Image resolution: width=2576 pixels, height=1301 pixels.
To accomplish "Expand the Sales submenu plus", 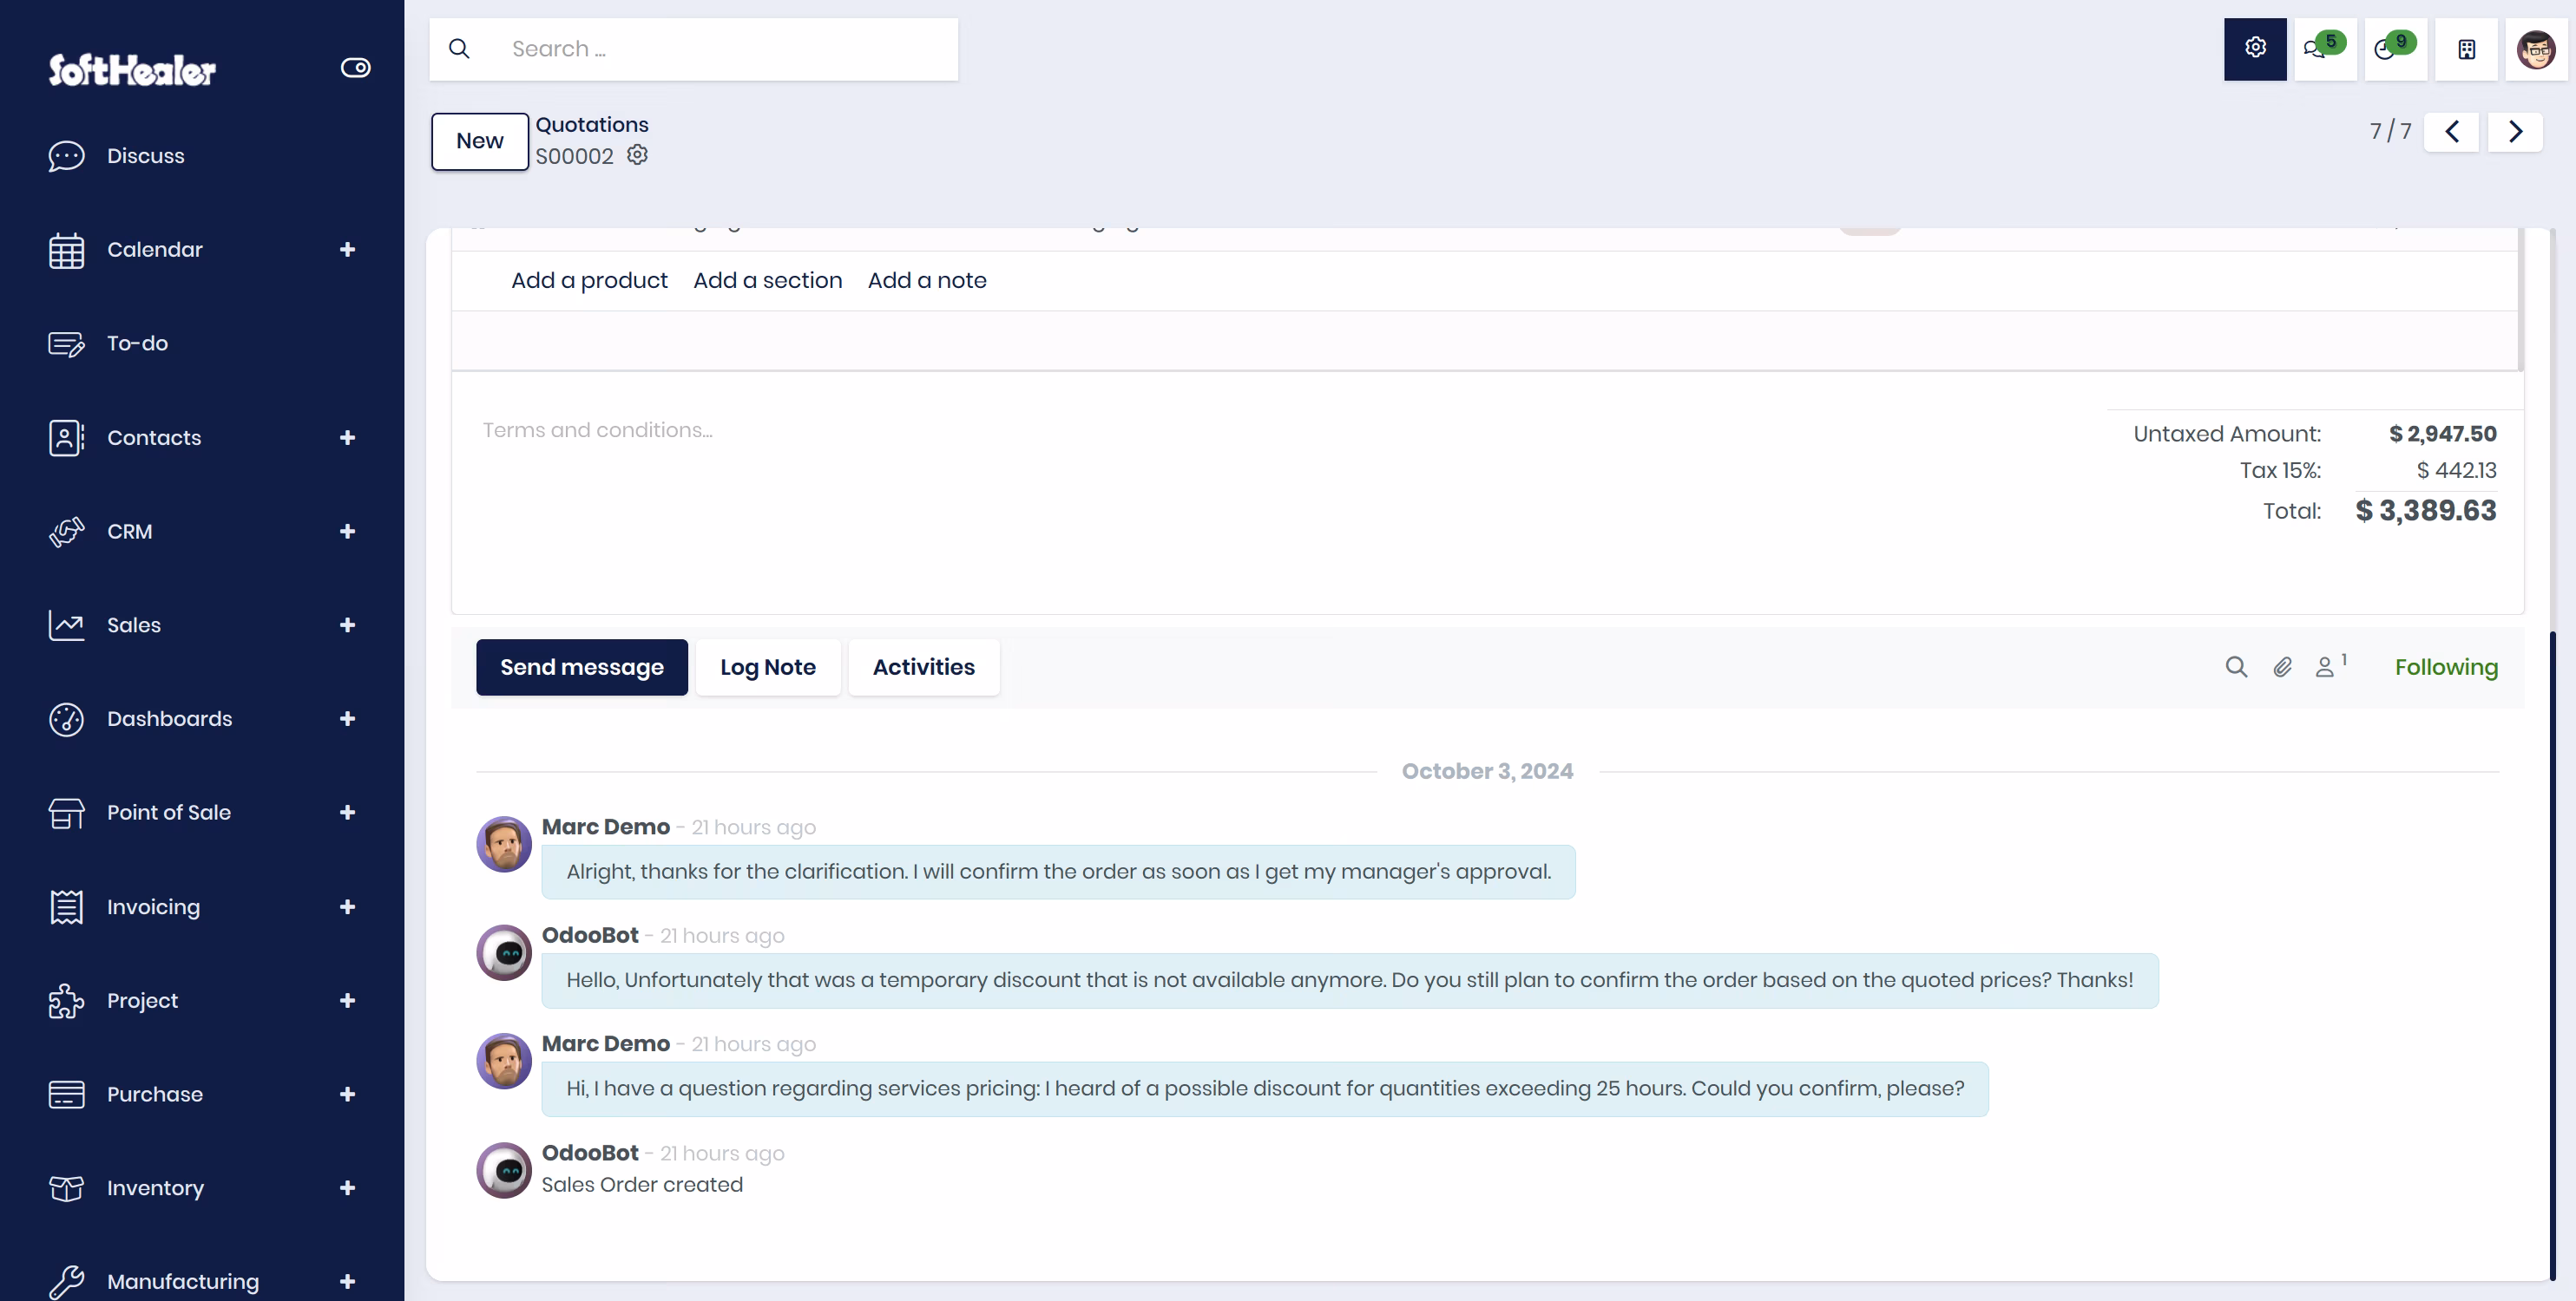I will 347,625.
